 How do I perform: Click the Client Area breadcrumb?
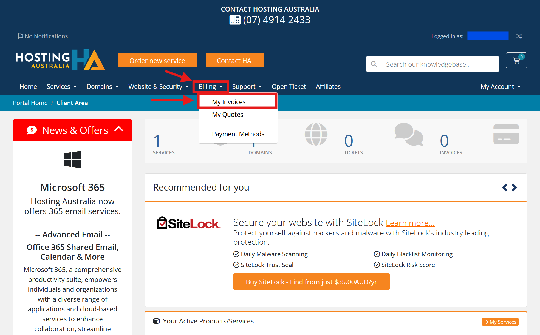(72, 103)
